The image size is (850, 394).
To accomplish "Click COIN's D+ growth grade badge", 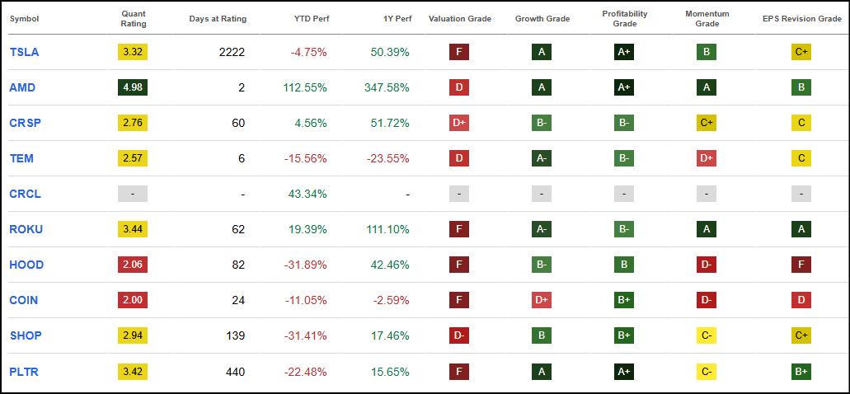I will pos(542,300).
